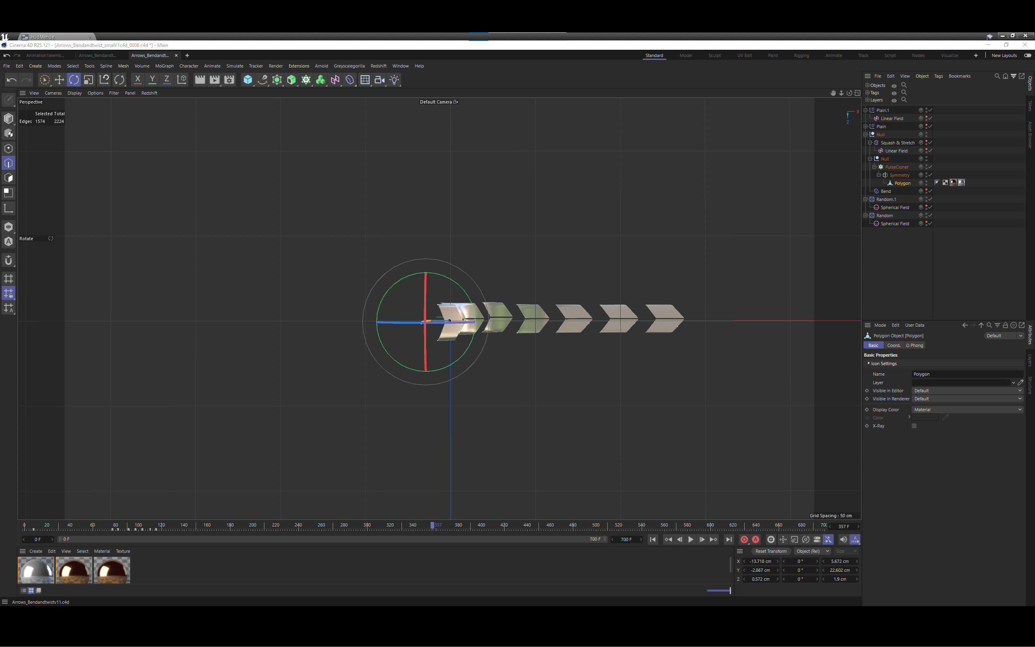Open the MoGraph menu
The image size is (1035, 647).
point(164,66)
